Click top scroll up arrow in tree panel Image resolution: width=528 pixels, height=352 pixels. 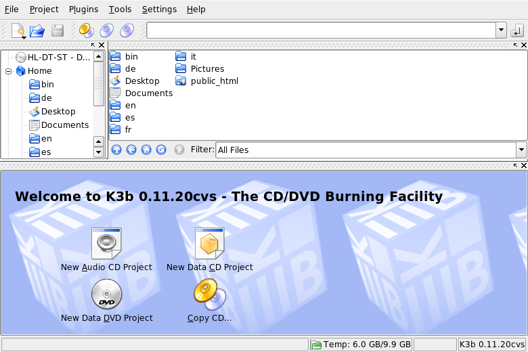coord(98,56)
